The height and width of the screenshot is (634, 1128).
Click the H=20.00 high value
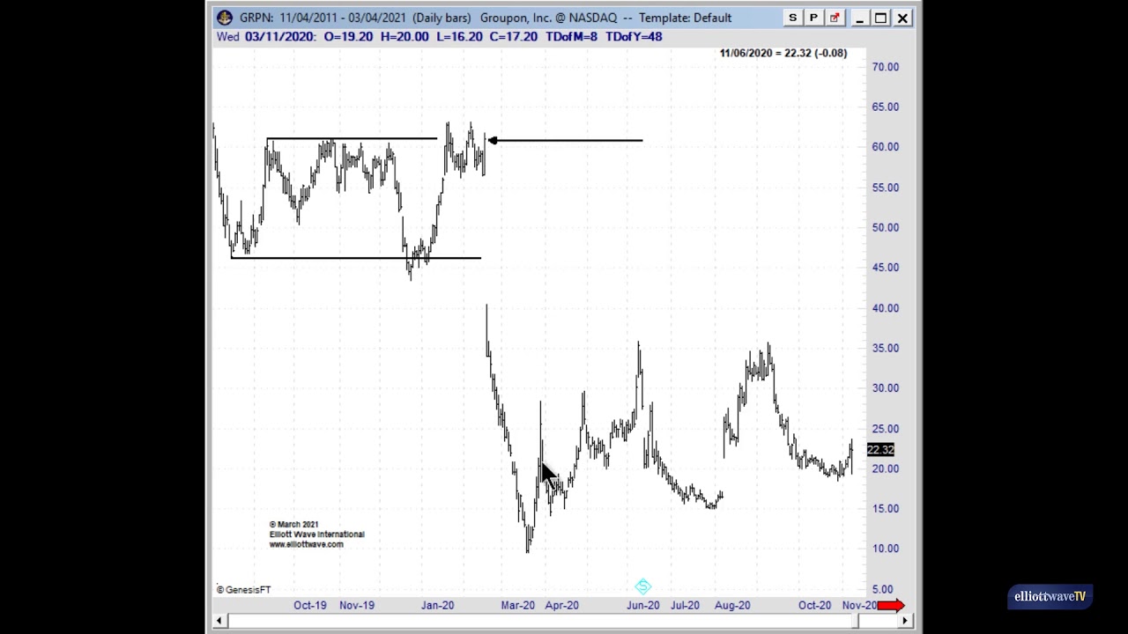pos(404,36)
